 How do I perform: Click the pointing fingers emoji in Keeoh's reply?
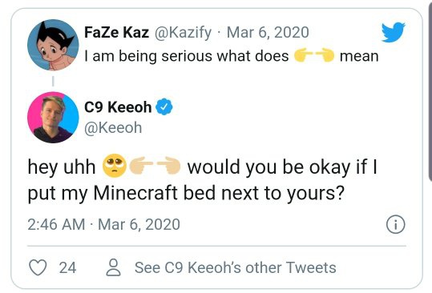[155, 166]
